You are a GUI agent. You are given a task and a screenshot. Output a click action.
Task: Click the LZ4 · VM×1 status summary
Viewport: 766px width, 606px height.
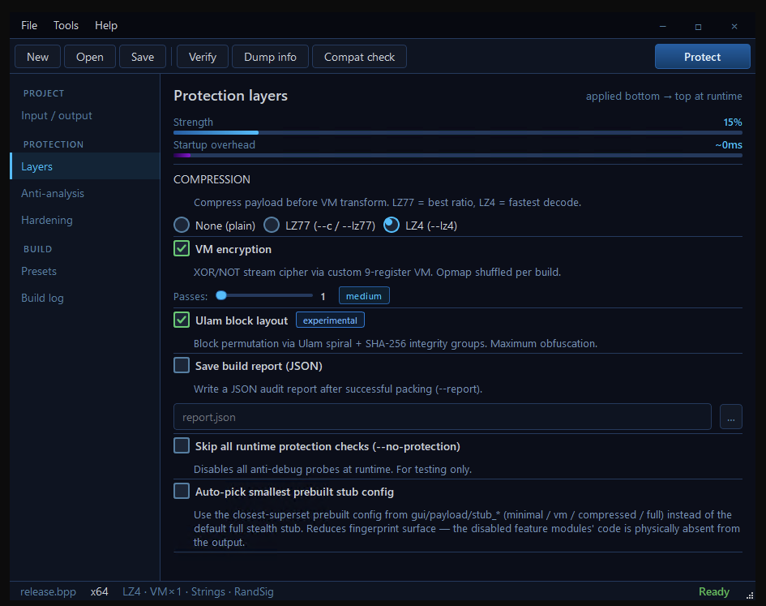(198, 591)
